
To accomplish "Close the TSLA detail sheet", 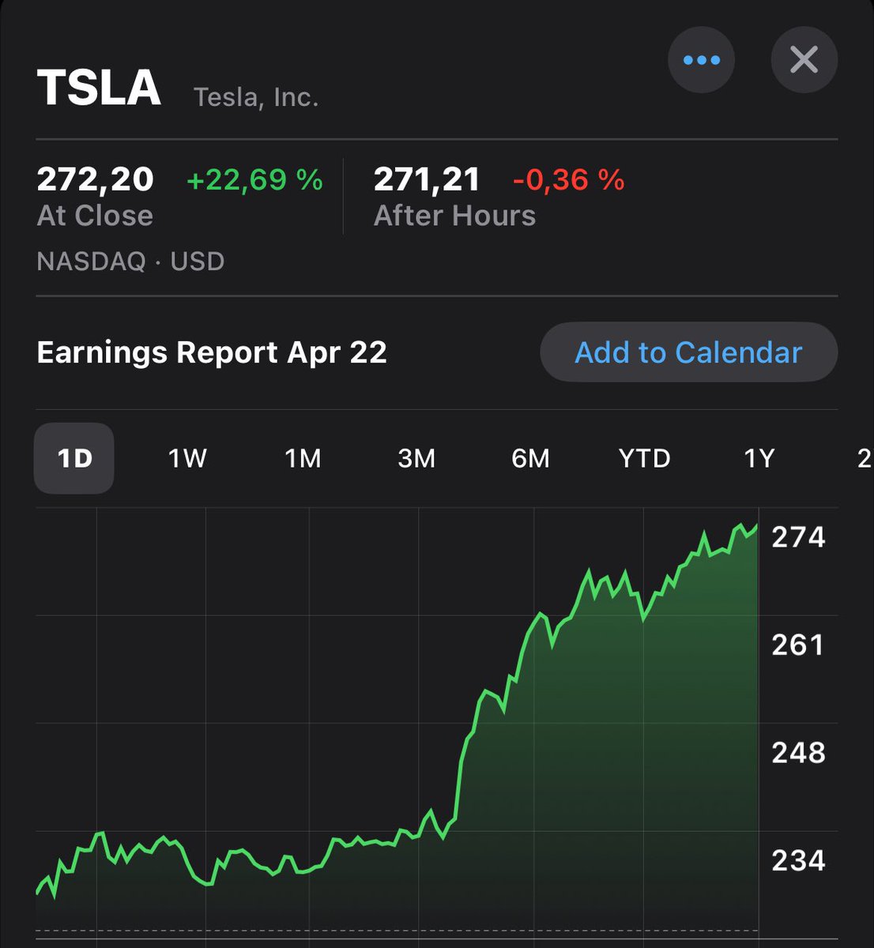I will (x=804, y=60).
